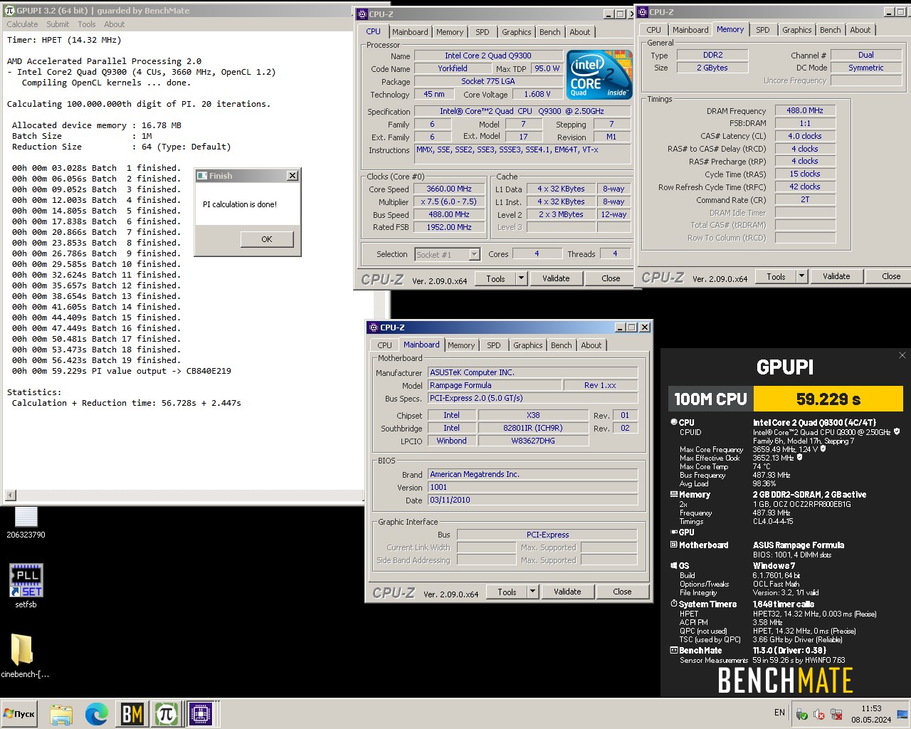The image size is (911, 729).
Task: Click the Model field Rampage Formula
Action: point(495,385)
